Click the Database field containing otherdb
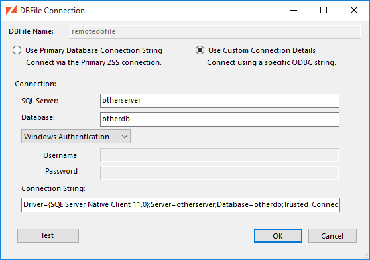370x260 pixels. tap(219, 119)
